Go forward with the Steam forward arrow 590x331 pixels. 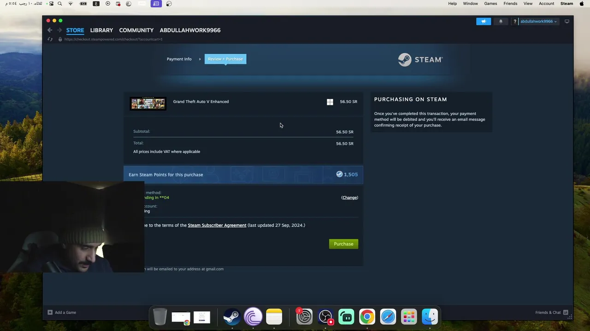(59, 30)
